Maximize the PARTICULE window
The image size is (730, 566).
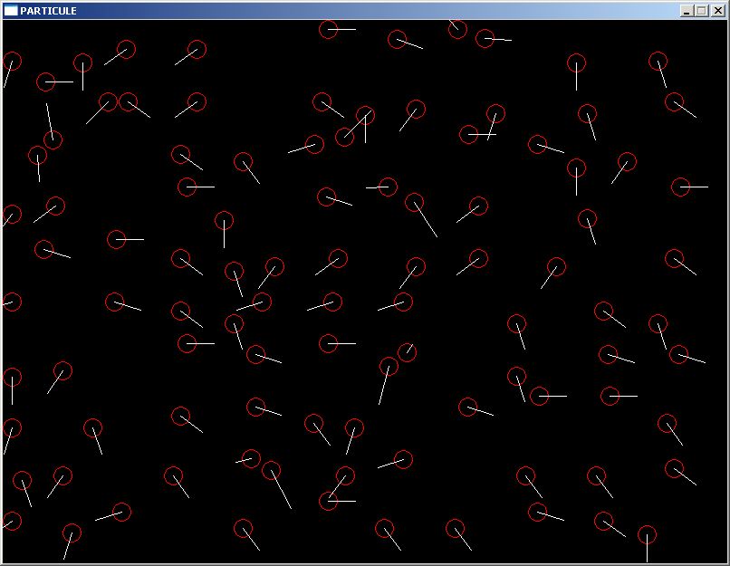point(702,11)
